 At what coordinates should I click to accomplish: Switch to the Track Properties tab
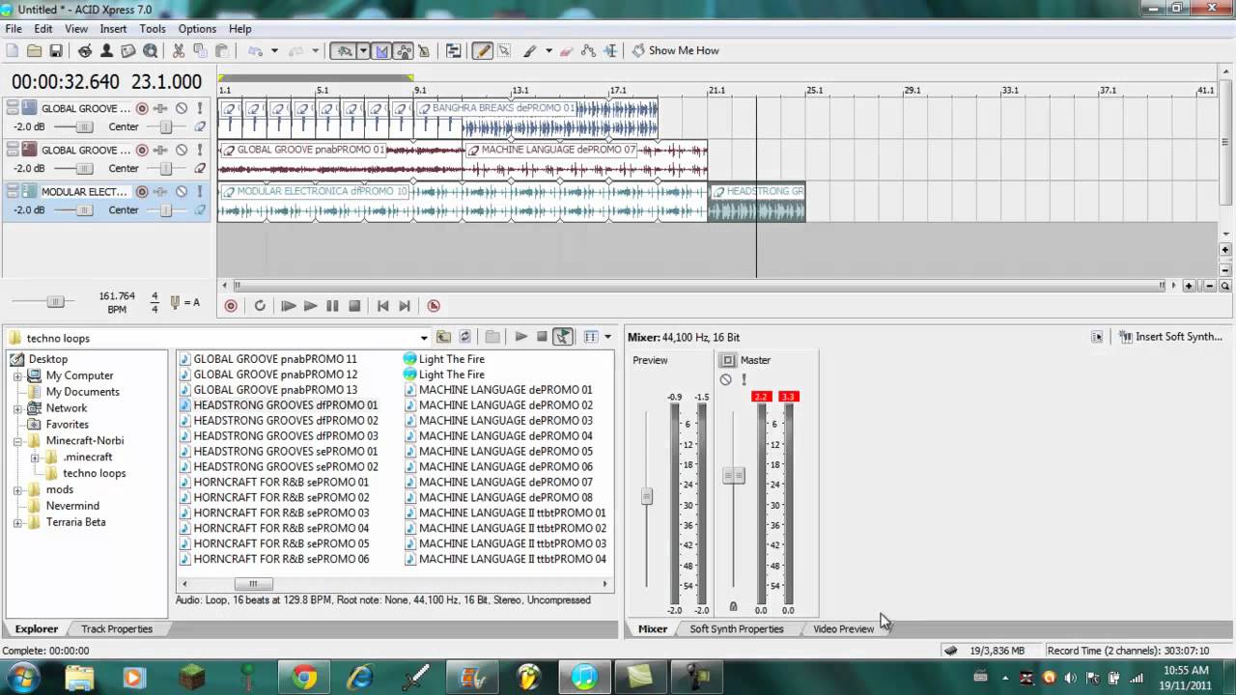tap(116, 628)
